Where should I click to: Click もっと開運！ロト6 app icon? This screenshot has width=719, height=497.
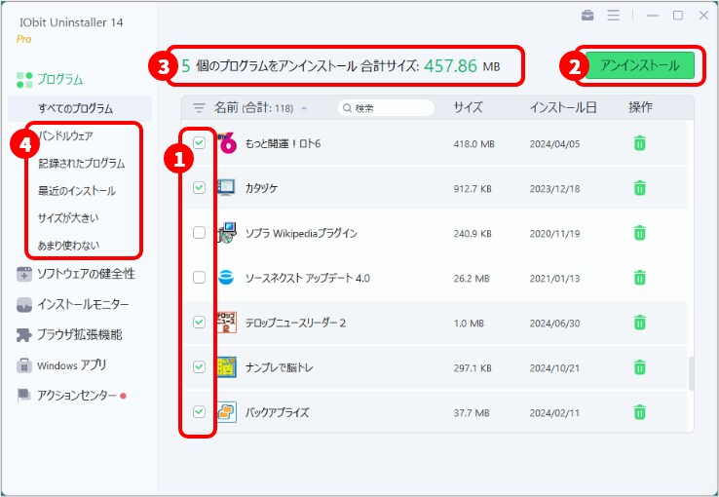click(227, 143)
